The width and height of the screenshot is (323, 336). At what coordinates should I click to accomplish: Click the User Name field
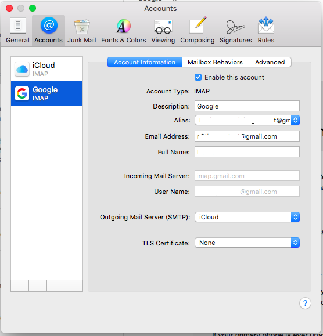coord(247,192)
